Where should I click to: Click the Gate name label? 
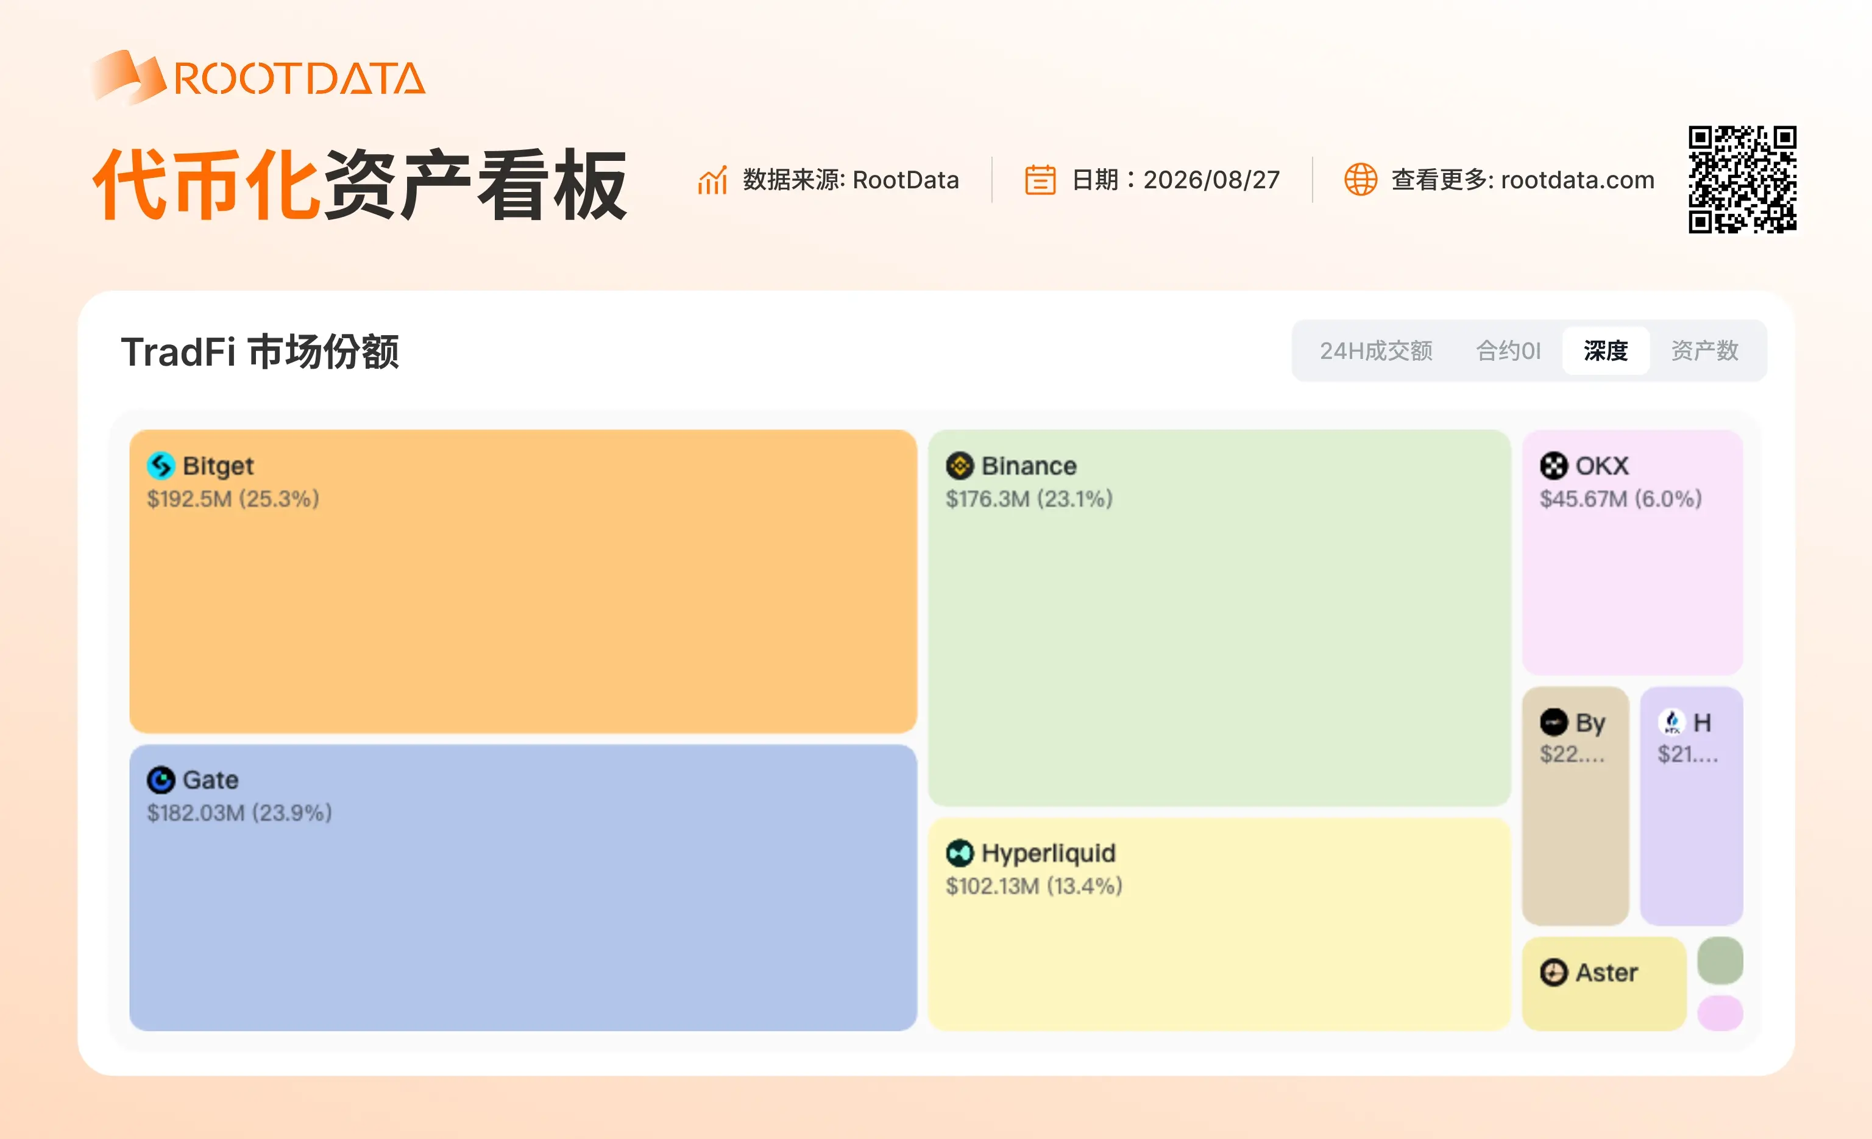210,779
